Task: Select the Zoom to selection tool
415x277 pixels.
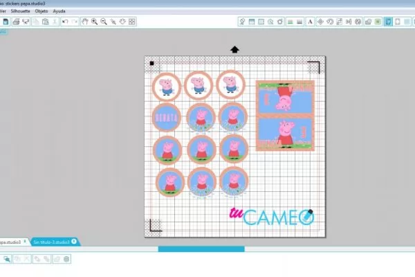Action: click(113, 21)
